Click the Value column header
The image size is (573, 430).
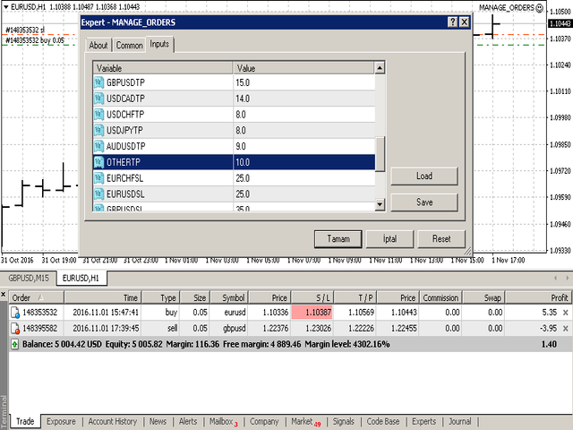(x=304, y=68)
